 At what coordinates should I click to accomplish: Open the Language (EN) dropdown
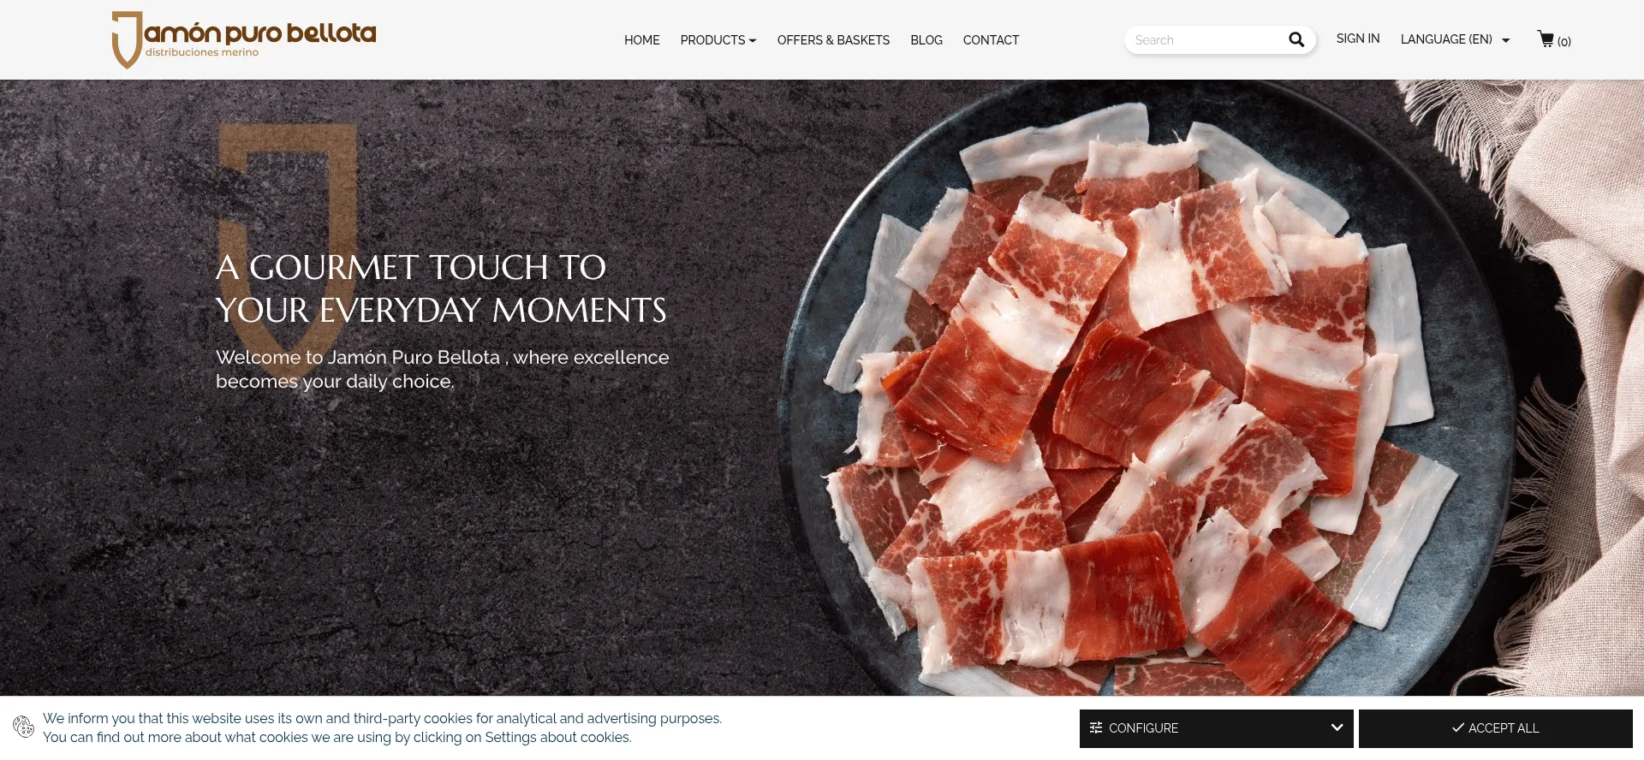point(1455,39)
